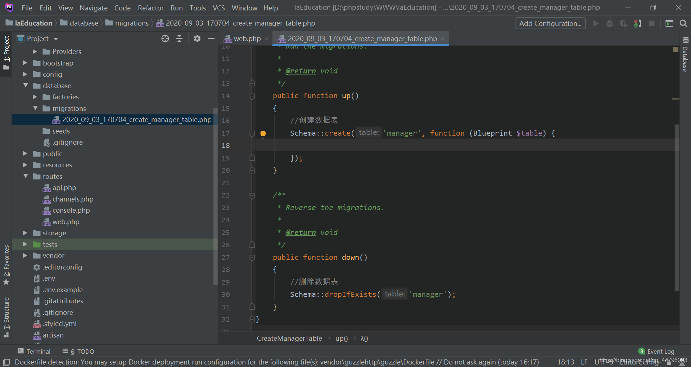Viewport: 691px width, 367px height.
Task: Click the project structure window icon
Action: pos(669,23)
